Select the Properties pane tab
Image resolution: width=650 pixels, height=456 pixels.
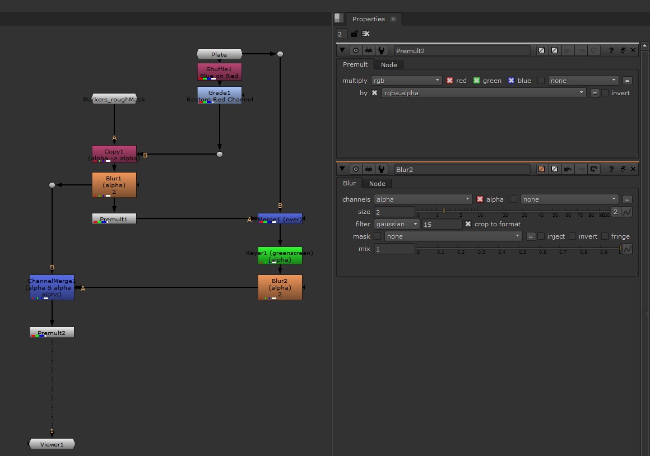click(368, 19)
